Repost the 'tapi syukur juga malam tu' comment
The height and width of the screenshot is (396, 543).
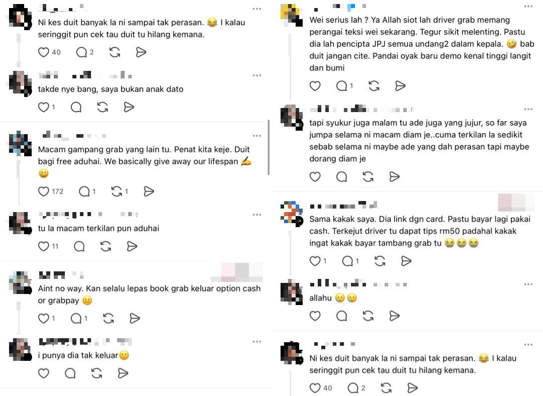tap(368, 177)
